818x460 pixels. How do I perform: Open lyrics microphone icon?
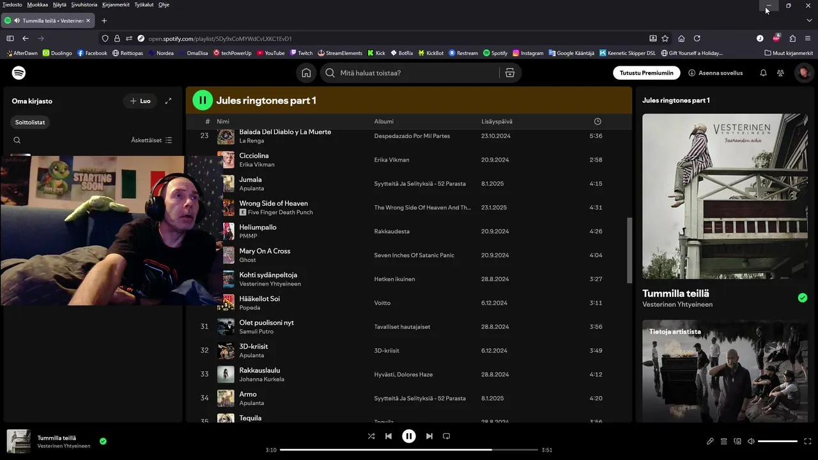[710, 441]
